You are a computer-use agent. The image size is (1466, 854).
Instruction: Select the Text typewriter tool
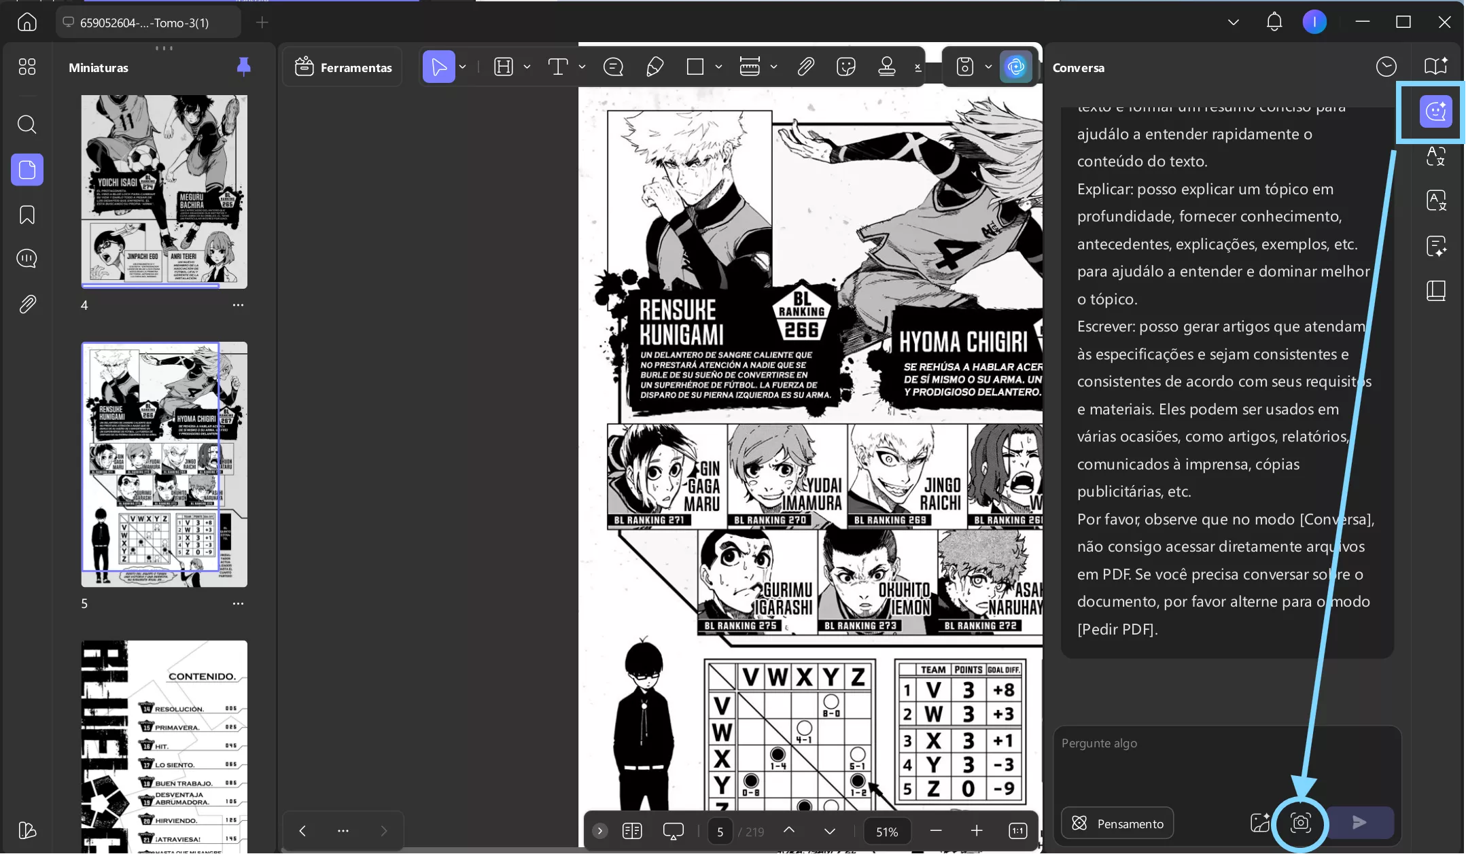(x=558, y=67)
